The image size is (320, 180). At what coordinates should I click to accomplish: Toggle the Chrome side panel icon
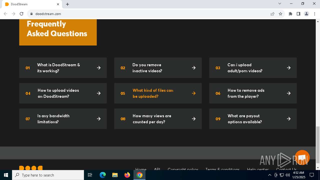coord(298,14)
